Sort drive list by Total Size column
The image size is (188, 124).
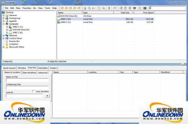pyautogui.click(x=124, y=13)
